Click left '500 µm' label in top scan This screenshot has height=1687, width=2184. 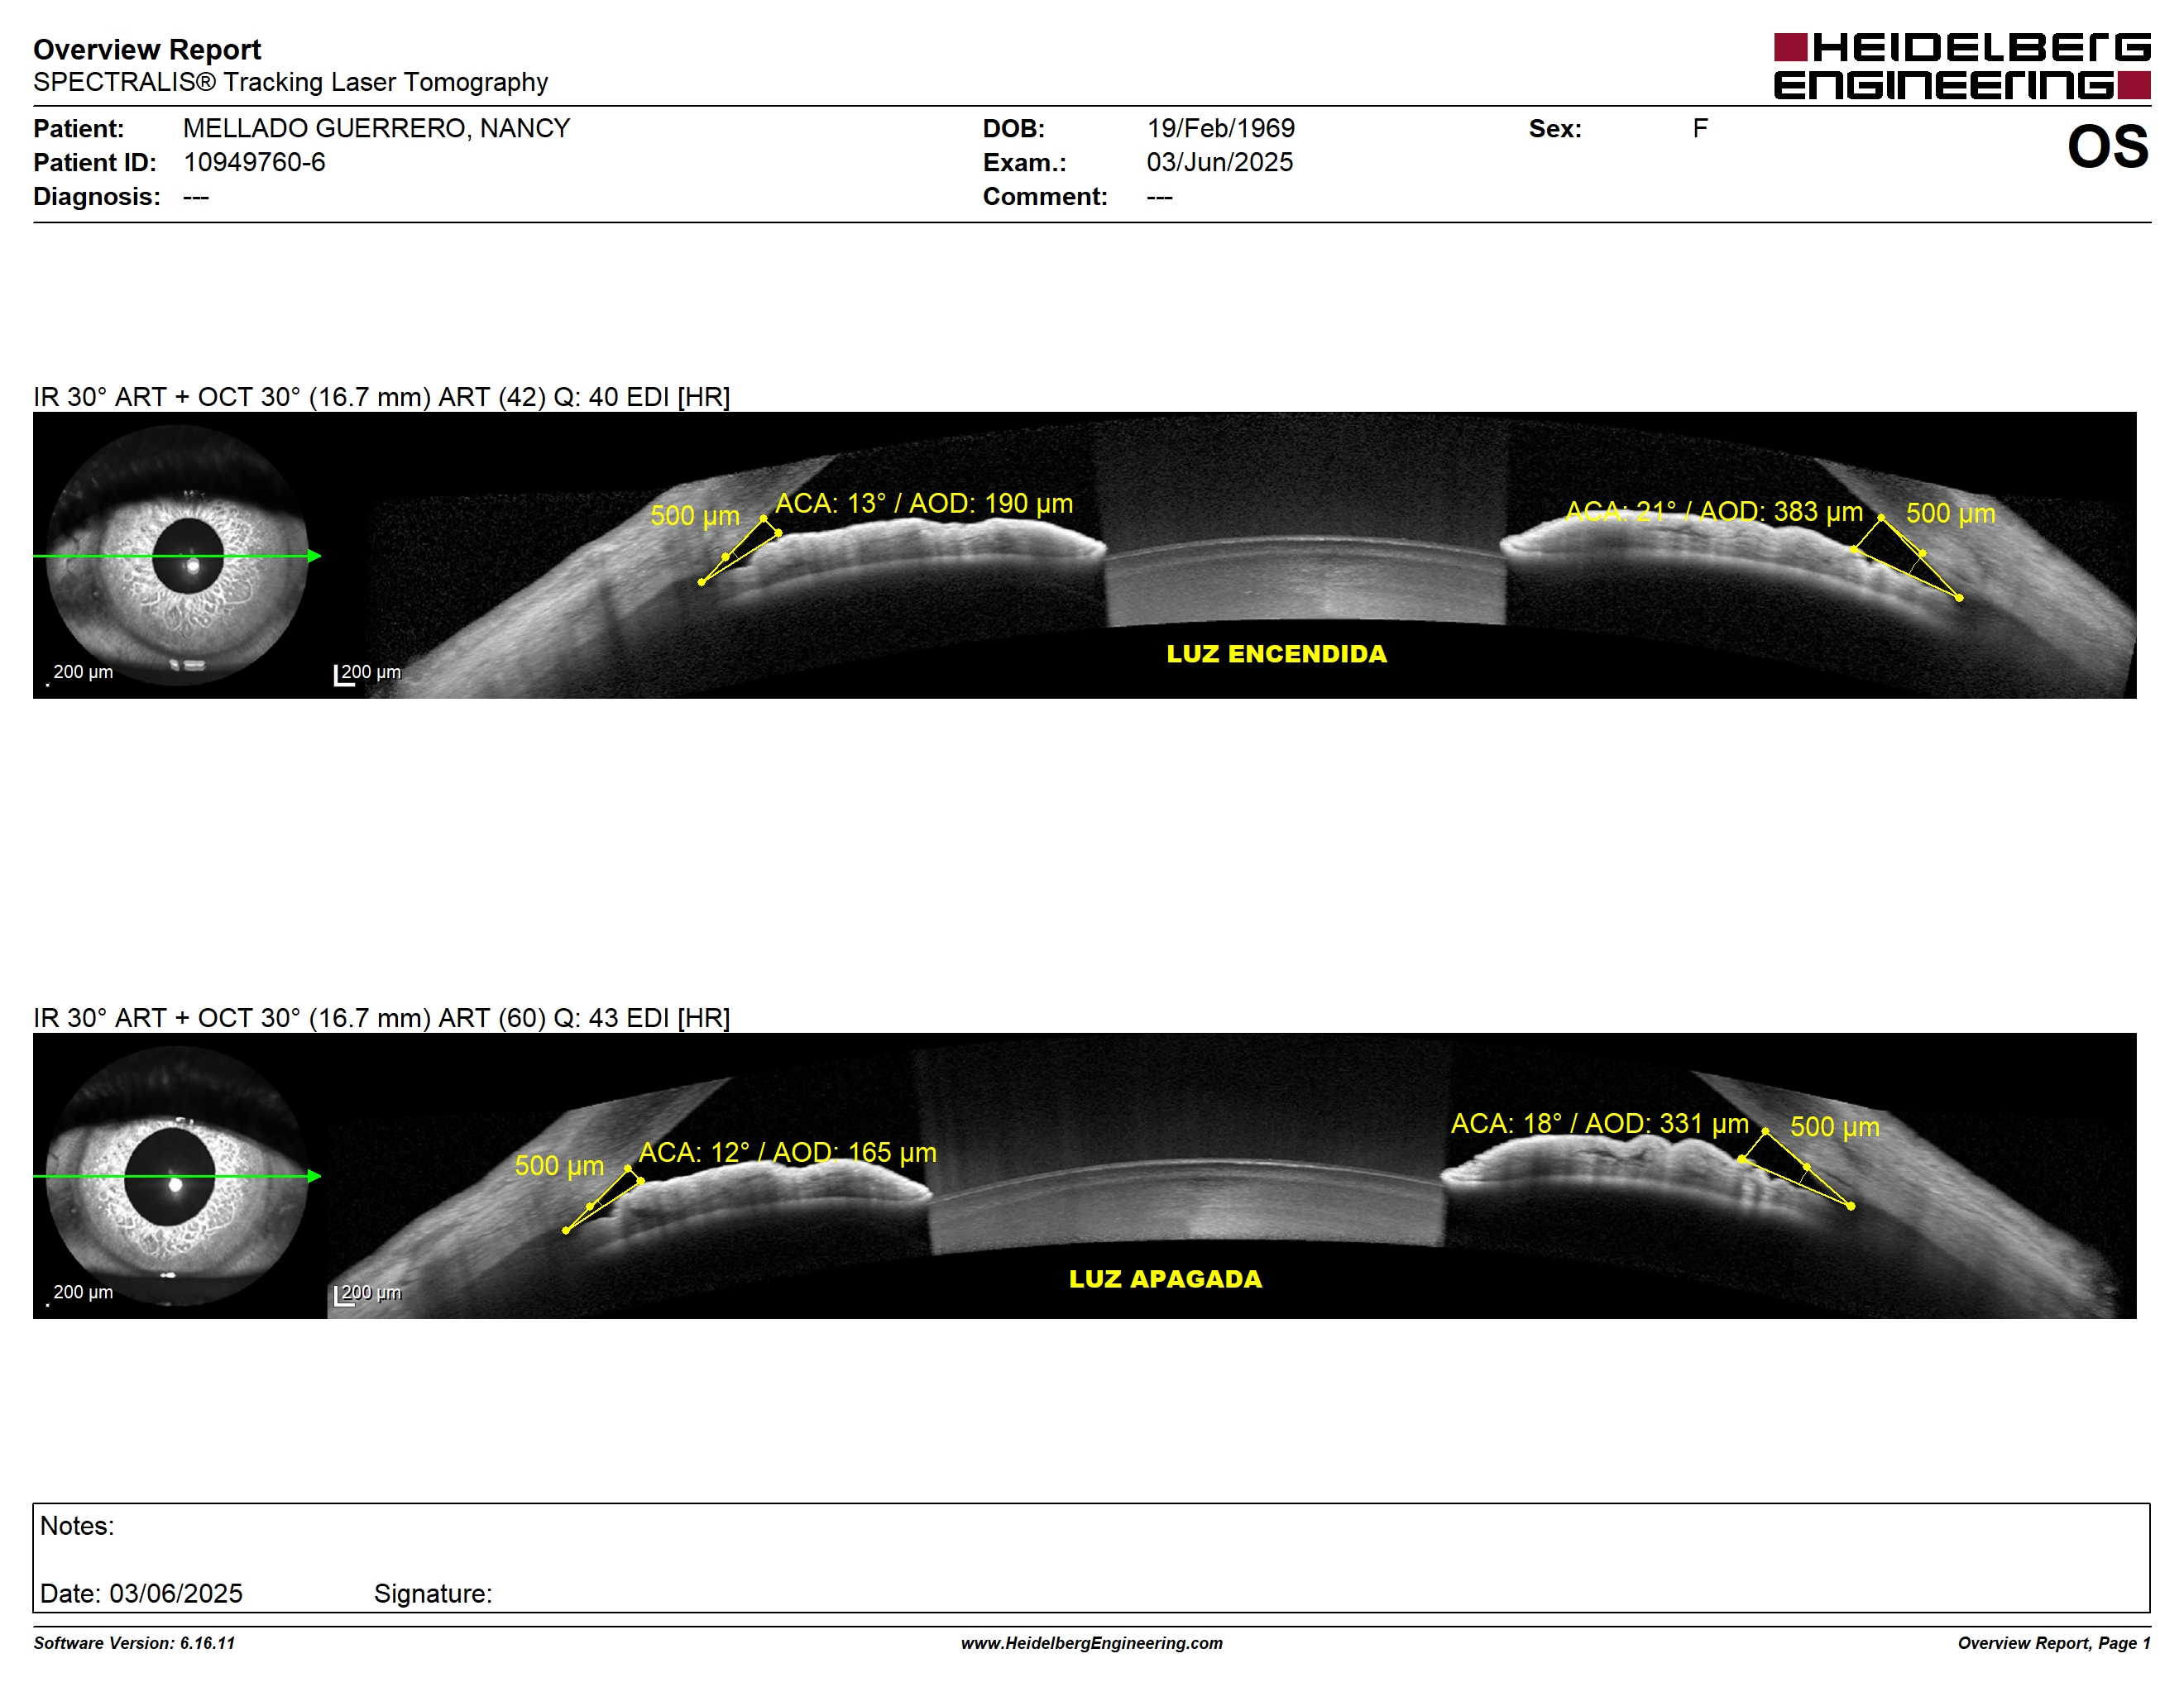pyautogui.click(x=695, y=516)
